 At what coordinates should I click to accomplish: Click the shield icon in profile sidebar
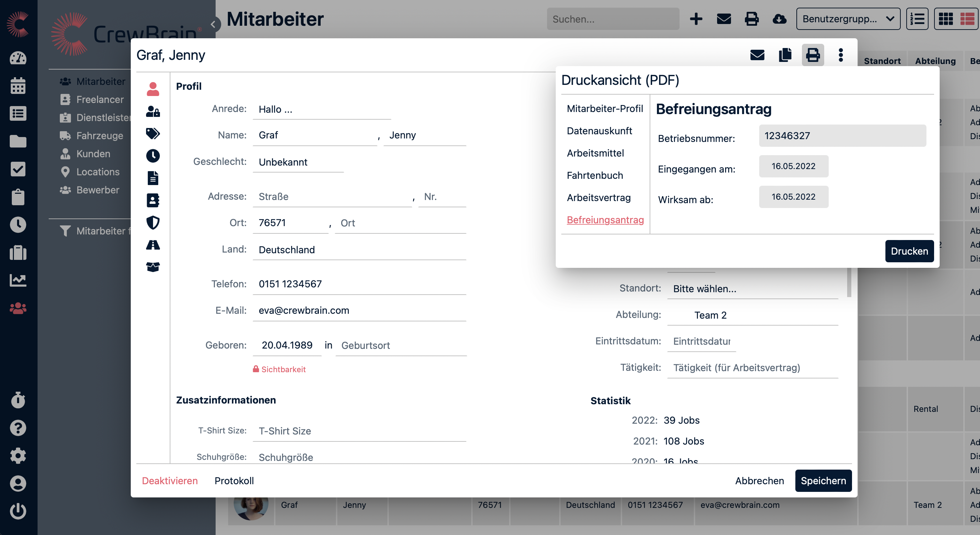pos(153,223)
